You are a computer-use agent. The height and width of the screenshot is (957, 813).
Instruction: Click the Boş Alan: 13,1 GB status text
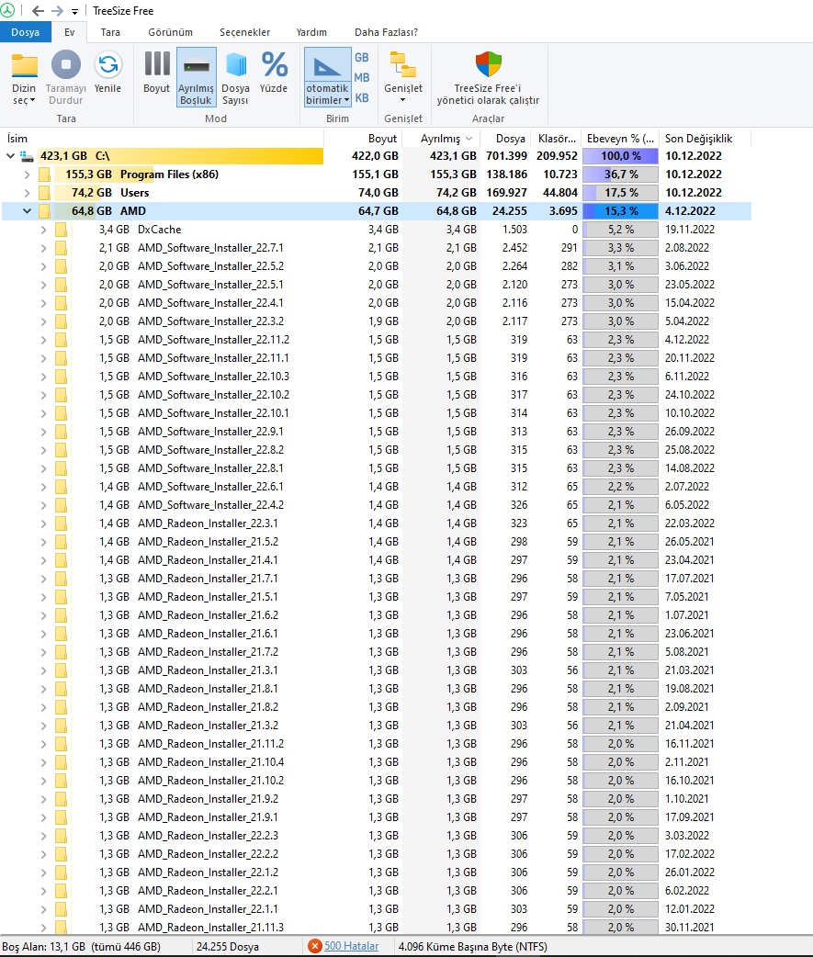82,947
